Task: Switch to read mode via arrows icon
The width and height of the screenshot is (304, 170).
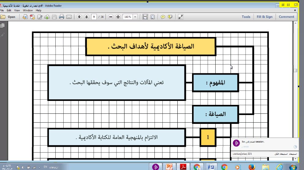Action: [180, 17]
